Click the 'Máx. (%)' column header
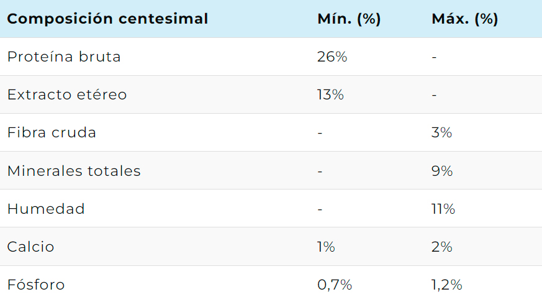This screenshot has width=542, height=302. [464, 19]
